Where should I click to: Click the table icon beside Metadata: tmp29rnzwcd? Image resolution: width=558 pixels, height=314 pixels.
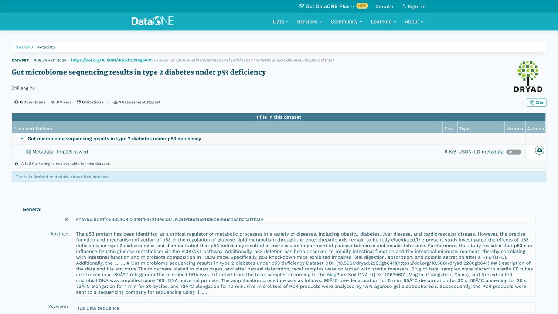28,152
